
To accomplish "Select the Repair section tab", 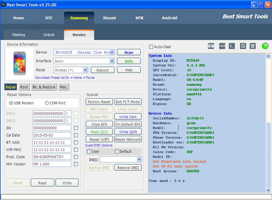I will 11,87.
